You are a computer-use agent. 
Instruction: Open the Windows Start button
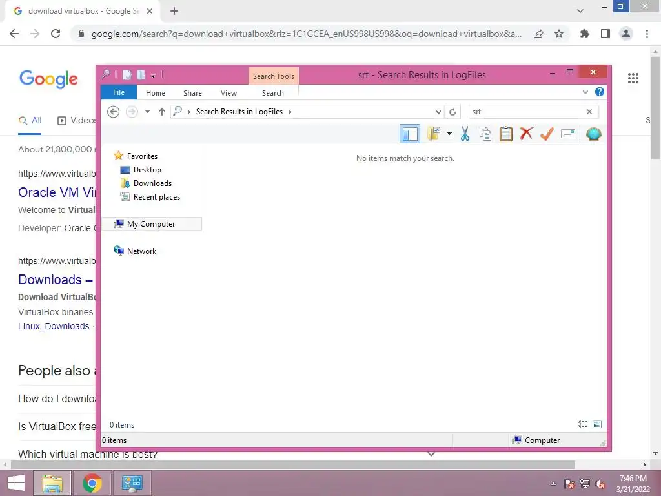coord(16,483)
